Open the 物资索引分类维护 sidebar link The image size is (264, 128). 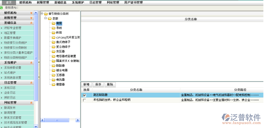[15, 43]
